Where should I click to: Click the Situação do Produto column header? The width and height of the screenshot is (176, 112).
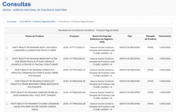tap(150, 38)
